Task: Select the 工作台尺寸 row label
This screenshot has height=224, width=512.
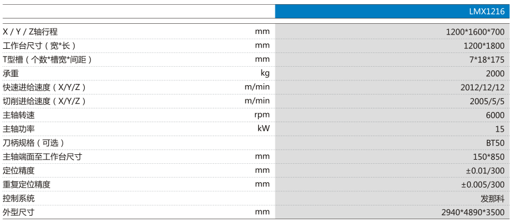Action: pyautogui.click(x=41, y=46)
